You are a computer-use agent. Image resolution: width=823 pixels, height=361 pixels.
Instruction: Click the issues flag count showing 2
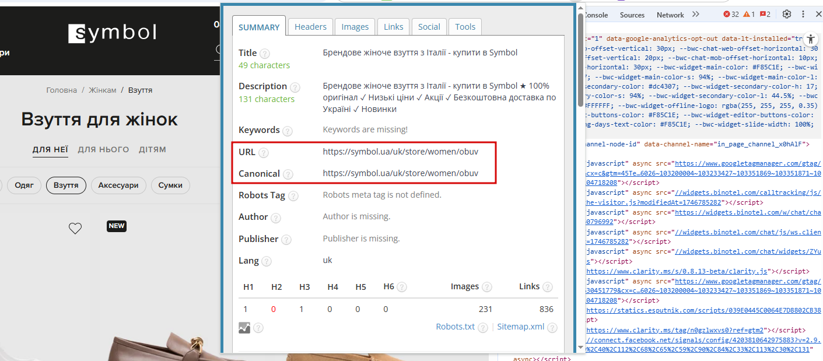click(x=765, y=15)
